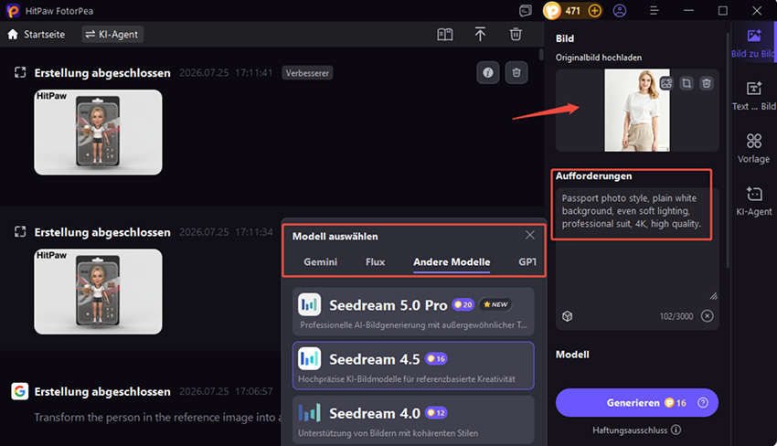The height and width of the screenshot is (446, 777).
Task: Click the right panel scrollbar
Action: coord(728,149)
